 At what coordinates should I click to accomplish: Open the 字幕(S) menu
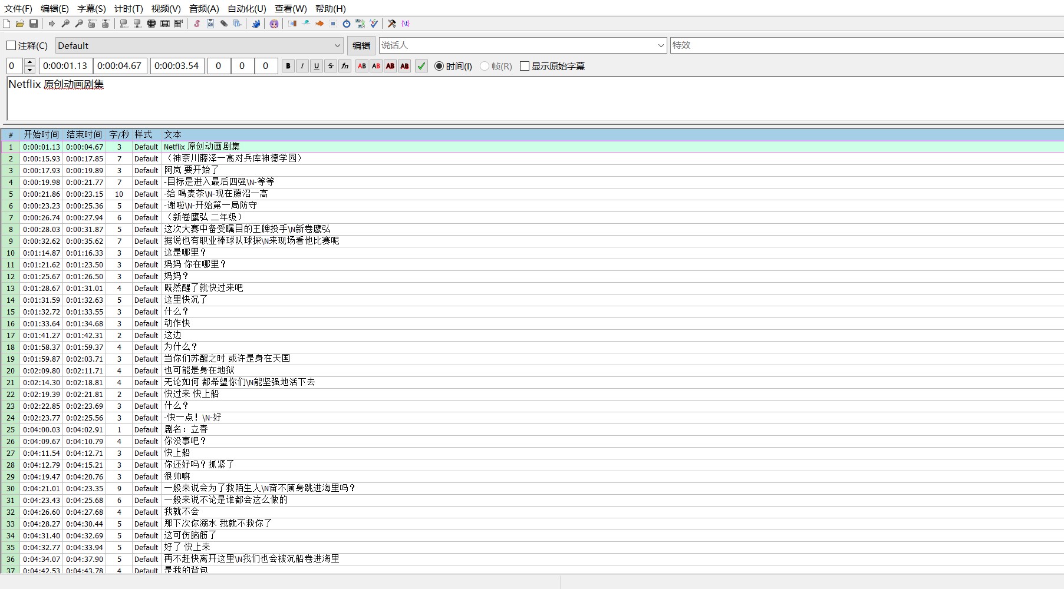click(x=91, y=9)
